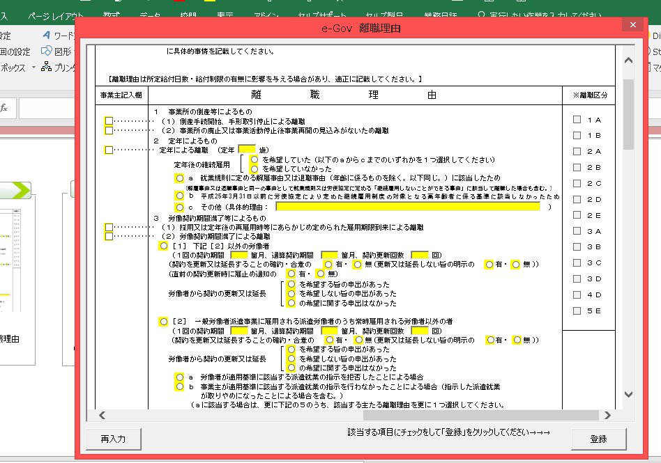Viewport: 661px width, 463px height.
Task: Click the vertical scrollbar down arrow
Action: coord(628,394)
